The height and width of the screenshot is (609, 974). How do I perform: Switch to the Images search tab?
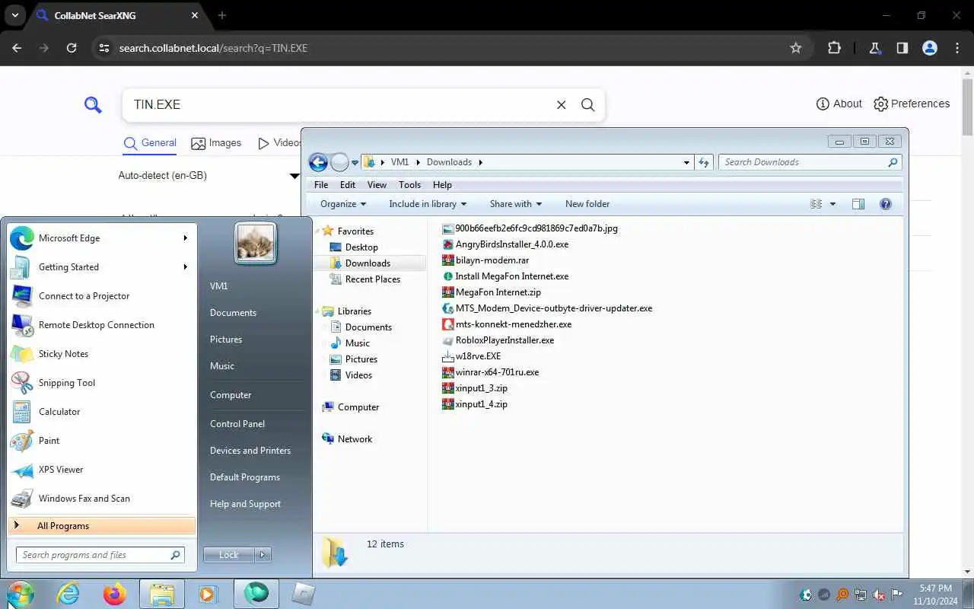tap(216, 143)
